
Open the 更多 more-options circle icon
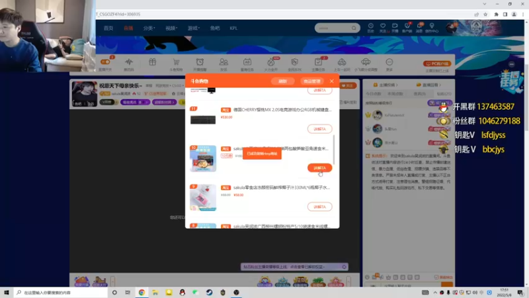tap(389, 62)
